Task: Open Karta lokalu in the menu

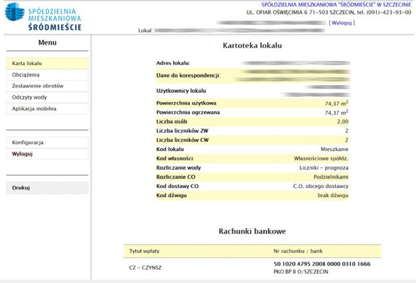Action: click(27, 63)
